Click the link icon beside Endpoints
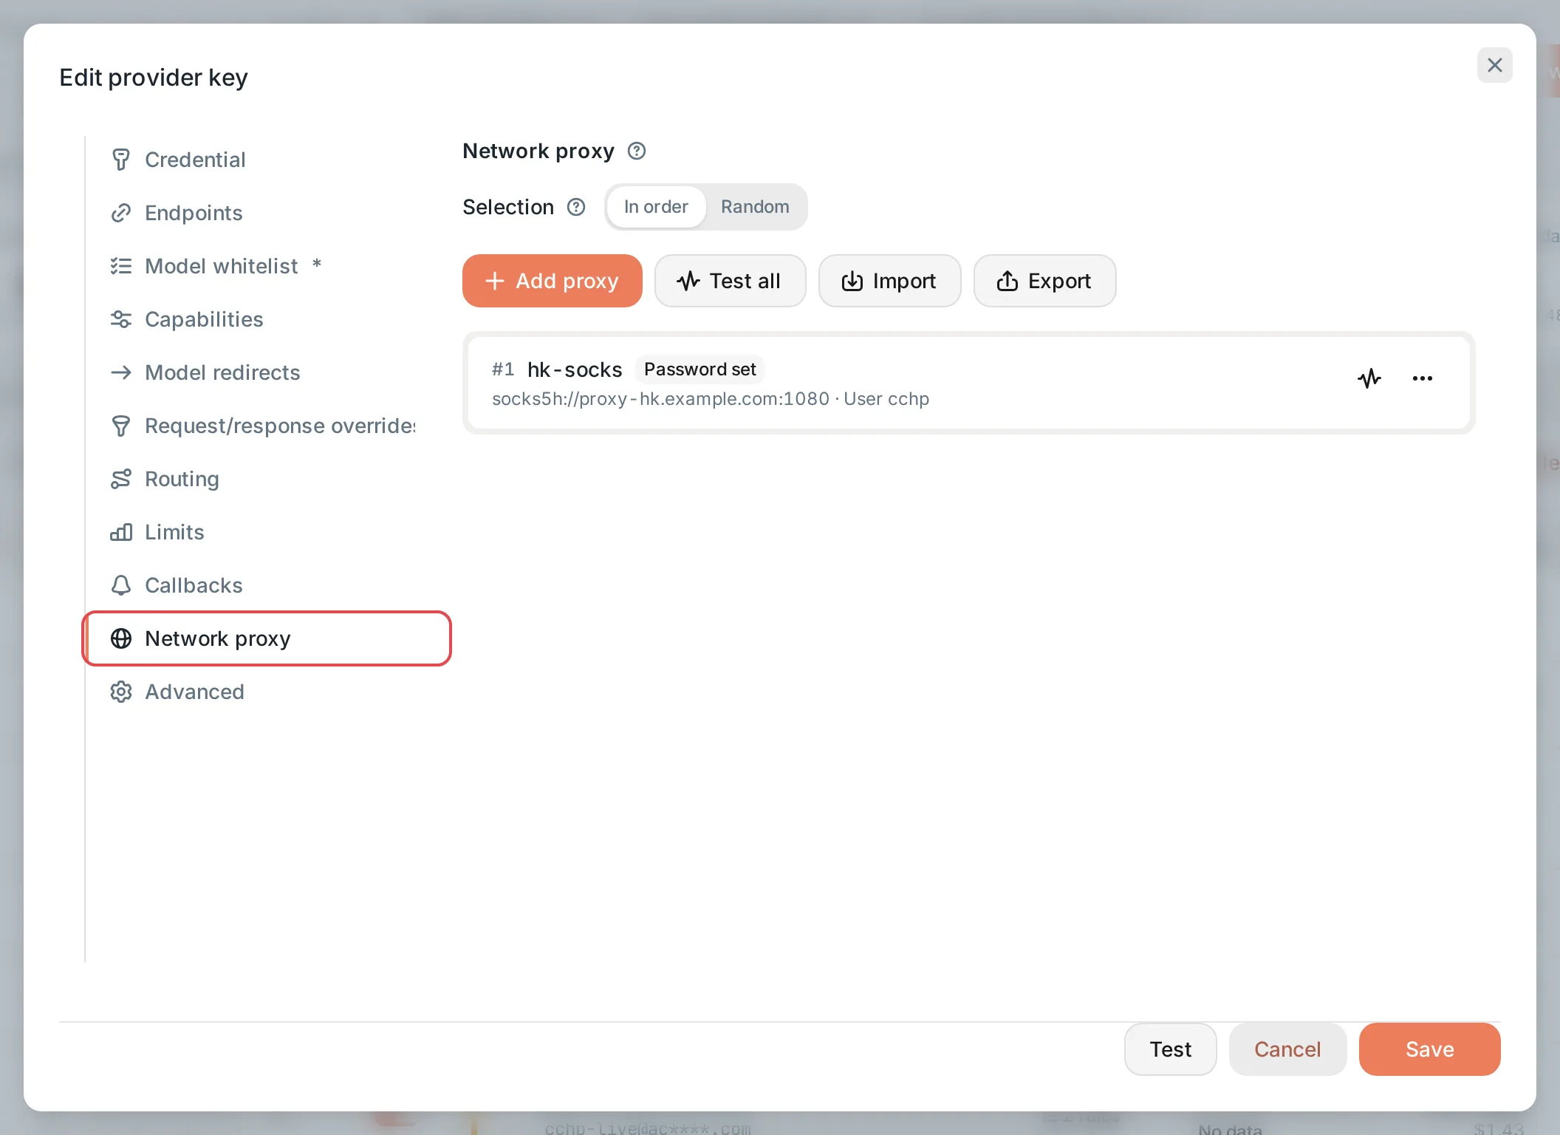 [121, 213]
